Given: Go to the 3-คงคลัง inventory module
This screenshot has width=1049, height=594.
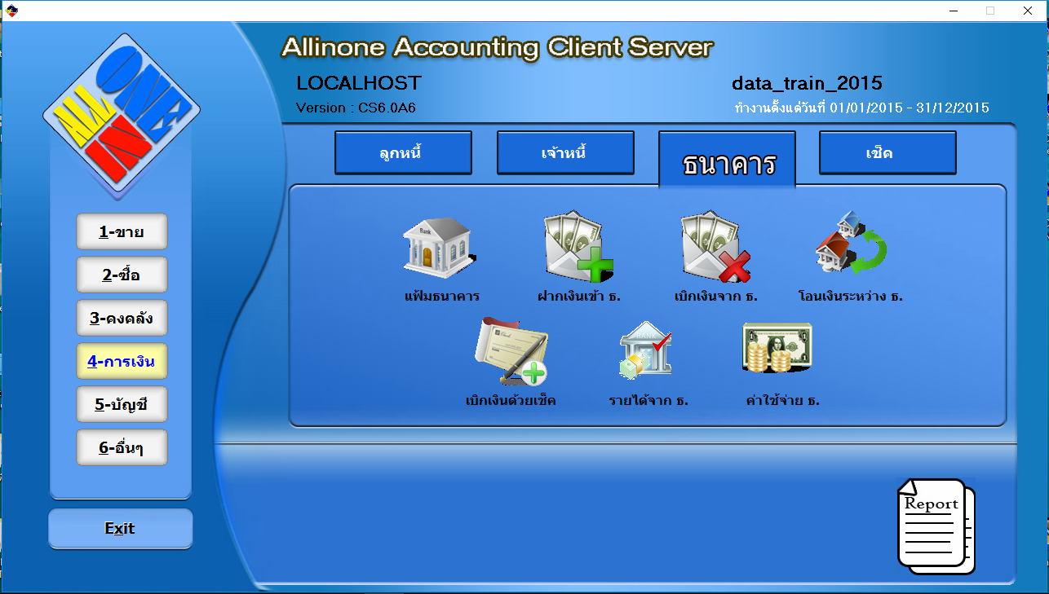Looking at the screenshot, I should (122, 318).
